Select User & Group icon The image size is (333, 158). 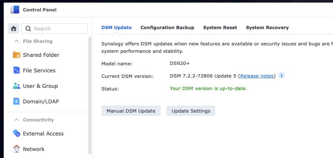pyautogui.click(x=17, y=86)
